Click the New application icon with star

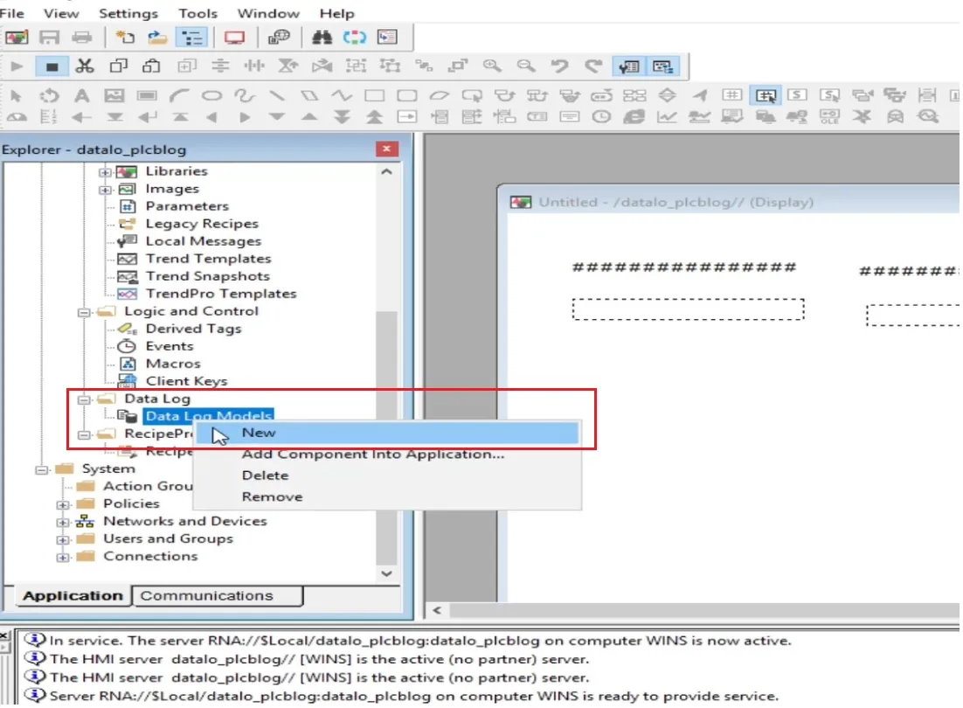[125, 37]
